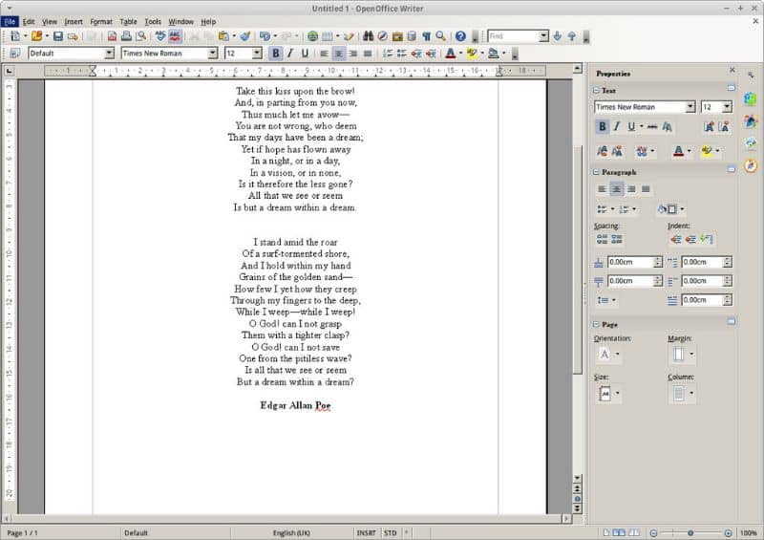Open the font size 12 dropdown in toolbar
The width and height of the screenshot is (764, 540).
tap(257, 54)
